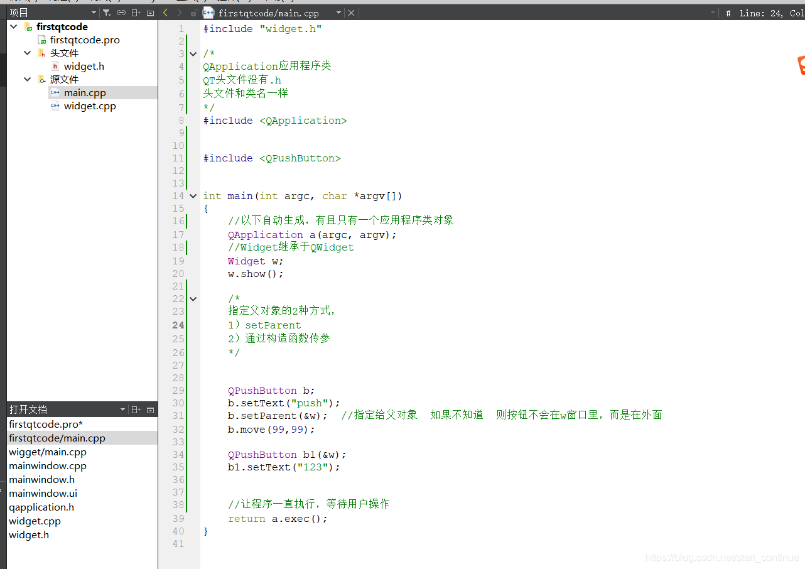
Task: Go forward with the grey right arrow
Action: (x=180, y=13)
